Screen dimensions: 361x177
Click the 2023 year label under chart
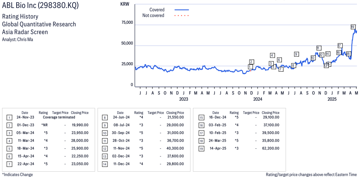tap(184, 99)
